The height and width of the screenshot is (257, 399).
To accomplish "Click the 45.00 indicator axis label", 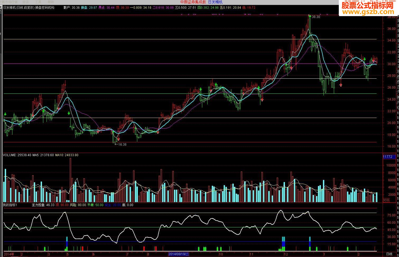I will (x=391, y=230).
